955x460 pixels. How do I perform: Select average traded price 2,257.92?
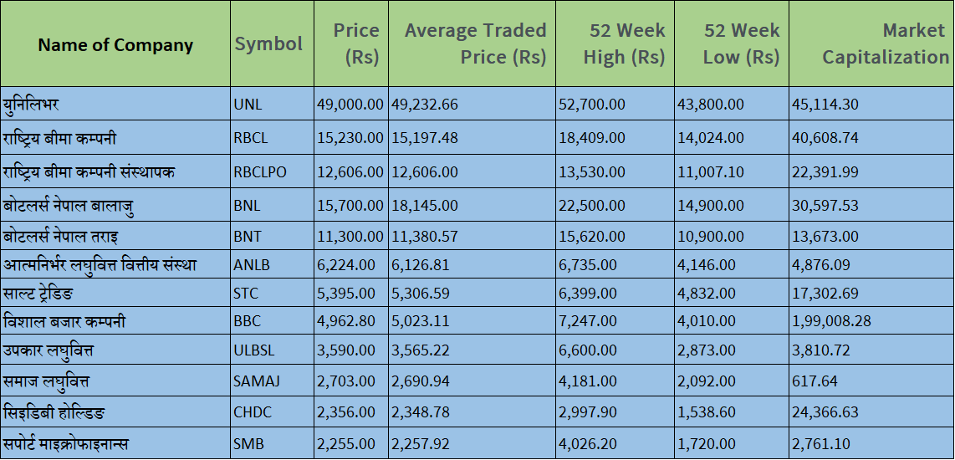click(425, 443)
